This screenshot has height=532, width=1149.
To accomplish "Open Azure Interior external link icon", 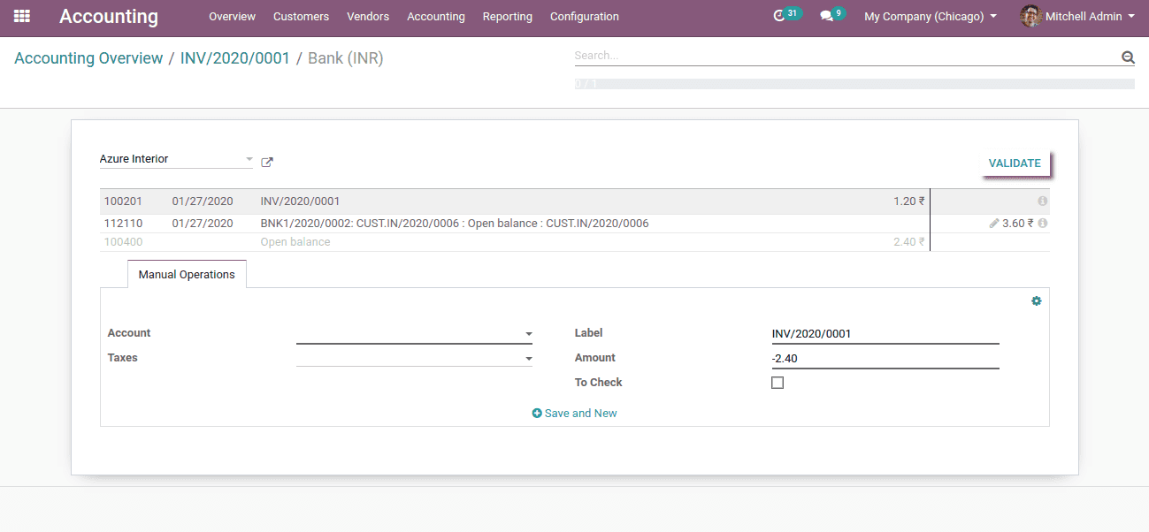I will coord(267,163).
